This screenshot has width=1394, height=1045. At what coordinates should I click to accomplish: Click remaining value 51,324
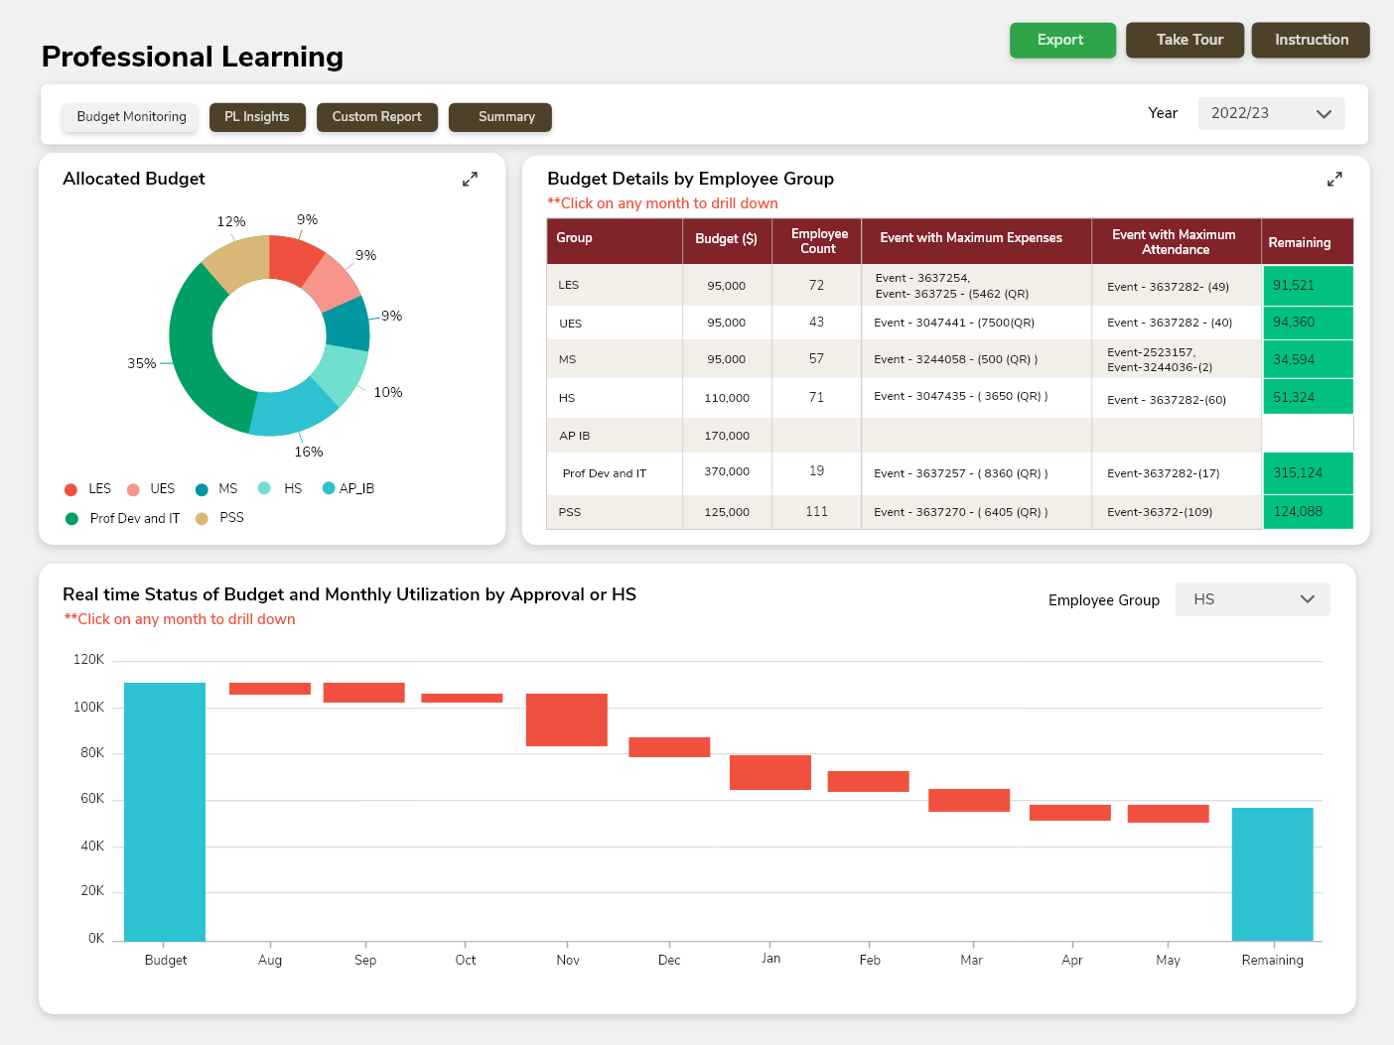[x=1308, y=397]
